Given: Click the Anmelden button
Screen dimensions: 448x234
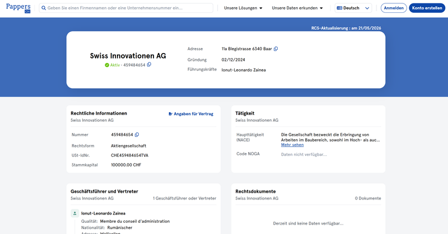Looking at the screenshot, I should pos(394,8).
